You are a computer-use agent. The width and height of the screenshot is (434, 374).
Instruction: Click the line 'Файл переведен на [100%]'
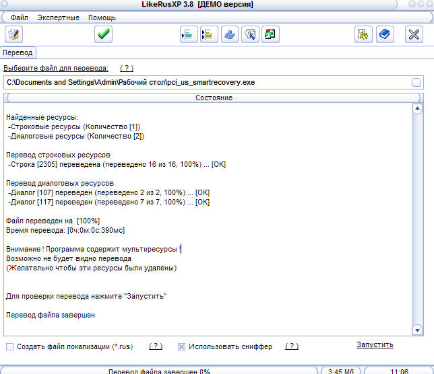pyautogui.click(x=53, y=221)
